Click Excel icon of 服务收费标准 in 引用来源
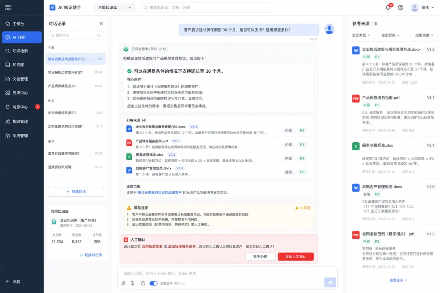The image size is (440, 293). 129,156
